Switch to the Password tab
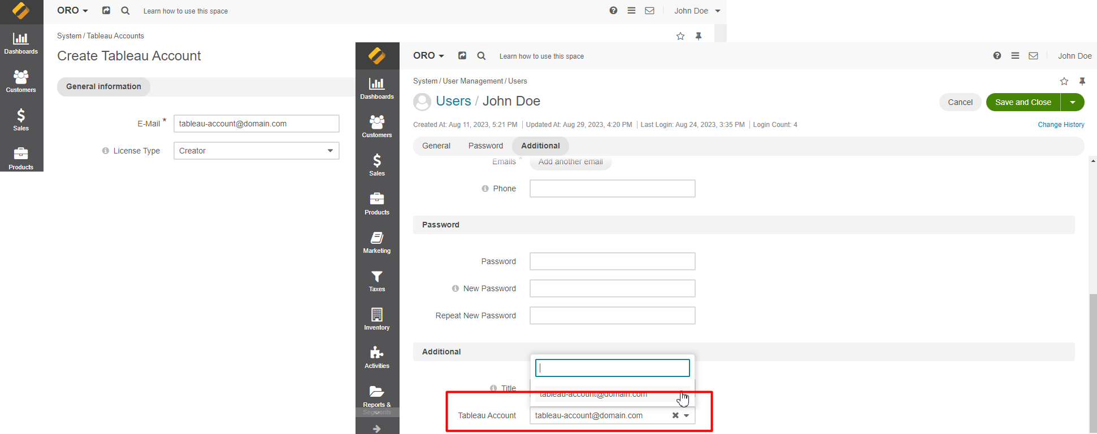This screenshot has height=434, width=1097. 485,146
